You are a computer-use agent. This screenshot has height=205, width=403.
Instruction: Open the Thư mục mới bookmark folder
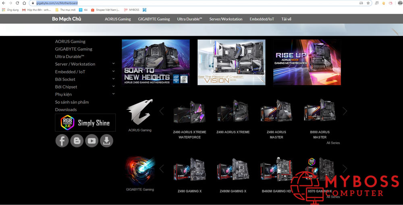click(x=66, y=10)
